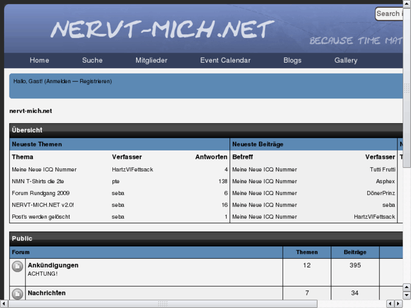Screen dimensions: 411x308
Task: Open topic 'NERVT-MICH.NET v2.0!'
Action: [43, 205]
